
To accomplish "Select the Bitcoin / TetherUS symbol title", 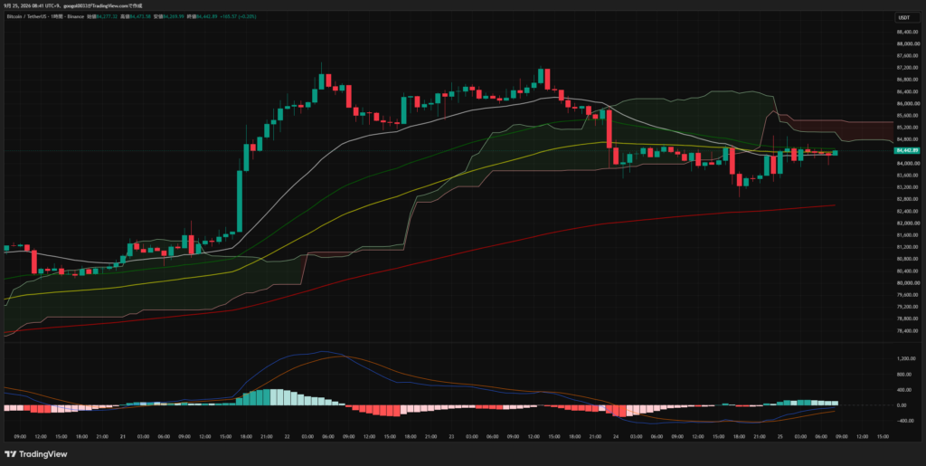I will coord(26,16).
